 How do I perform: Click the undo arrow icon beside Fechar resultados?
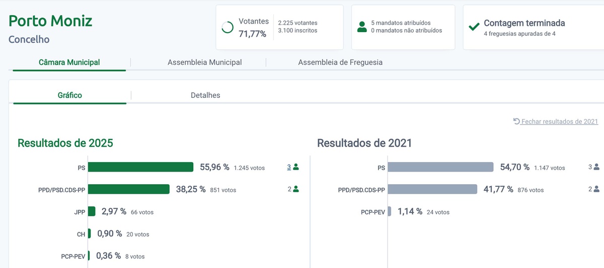click(516, 121)
